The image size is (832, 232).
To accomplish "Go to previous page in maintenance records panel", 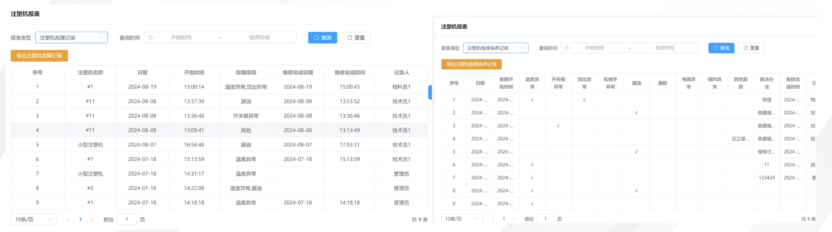I will [493, 219].
